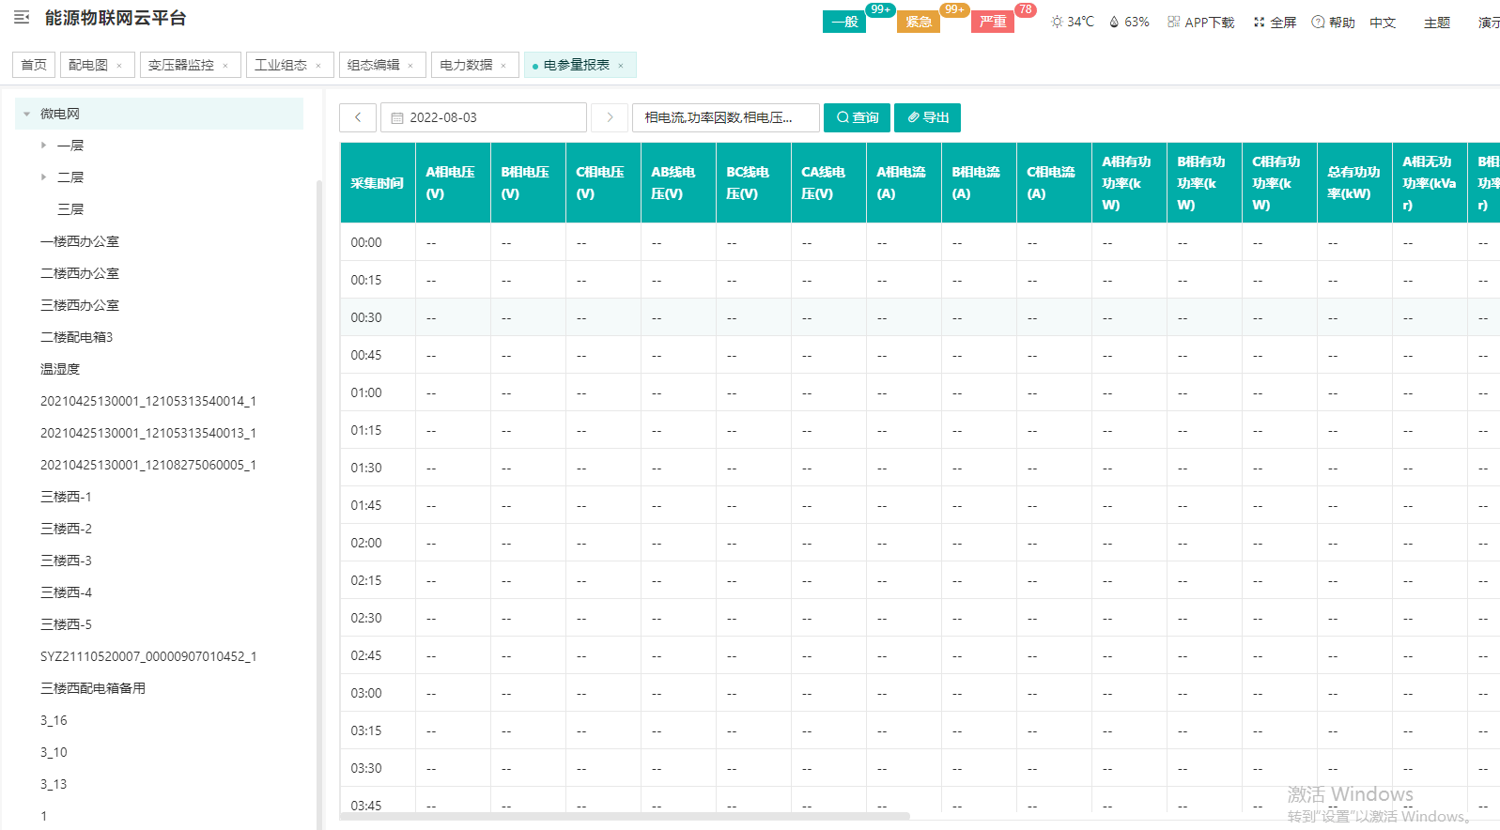
Task: Enter fullscreen using the 全屏 icon
Action: [1259, 22]
